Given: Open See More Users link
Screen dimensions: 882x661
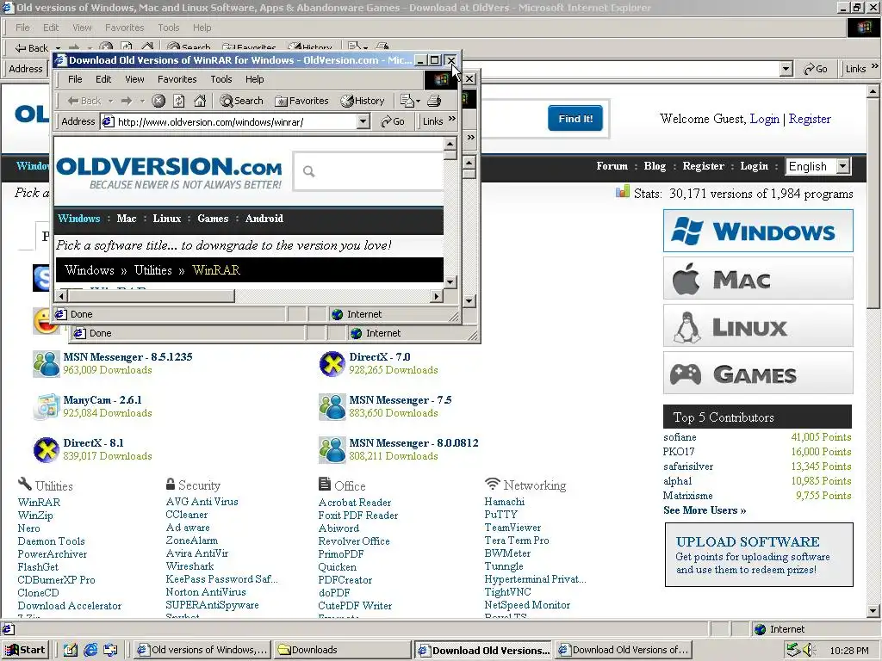Looking at the screenshot, I should click(x=705, y=510).
